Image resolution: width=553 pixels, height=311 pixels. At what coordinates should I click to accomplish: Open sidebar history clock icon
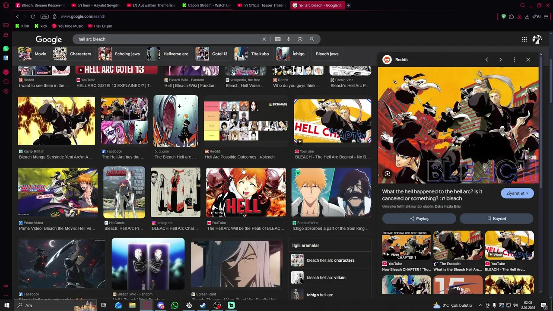coord(6,82)
